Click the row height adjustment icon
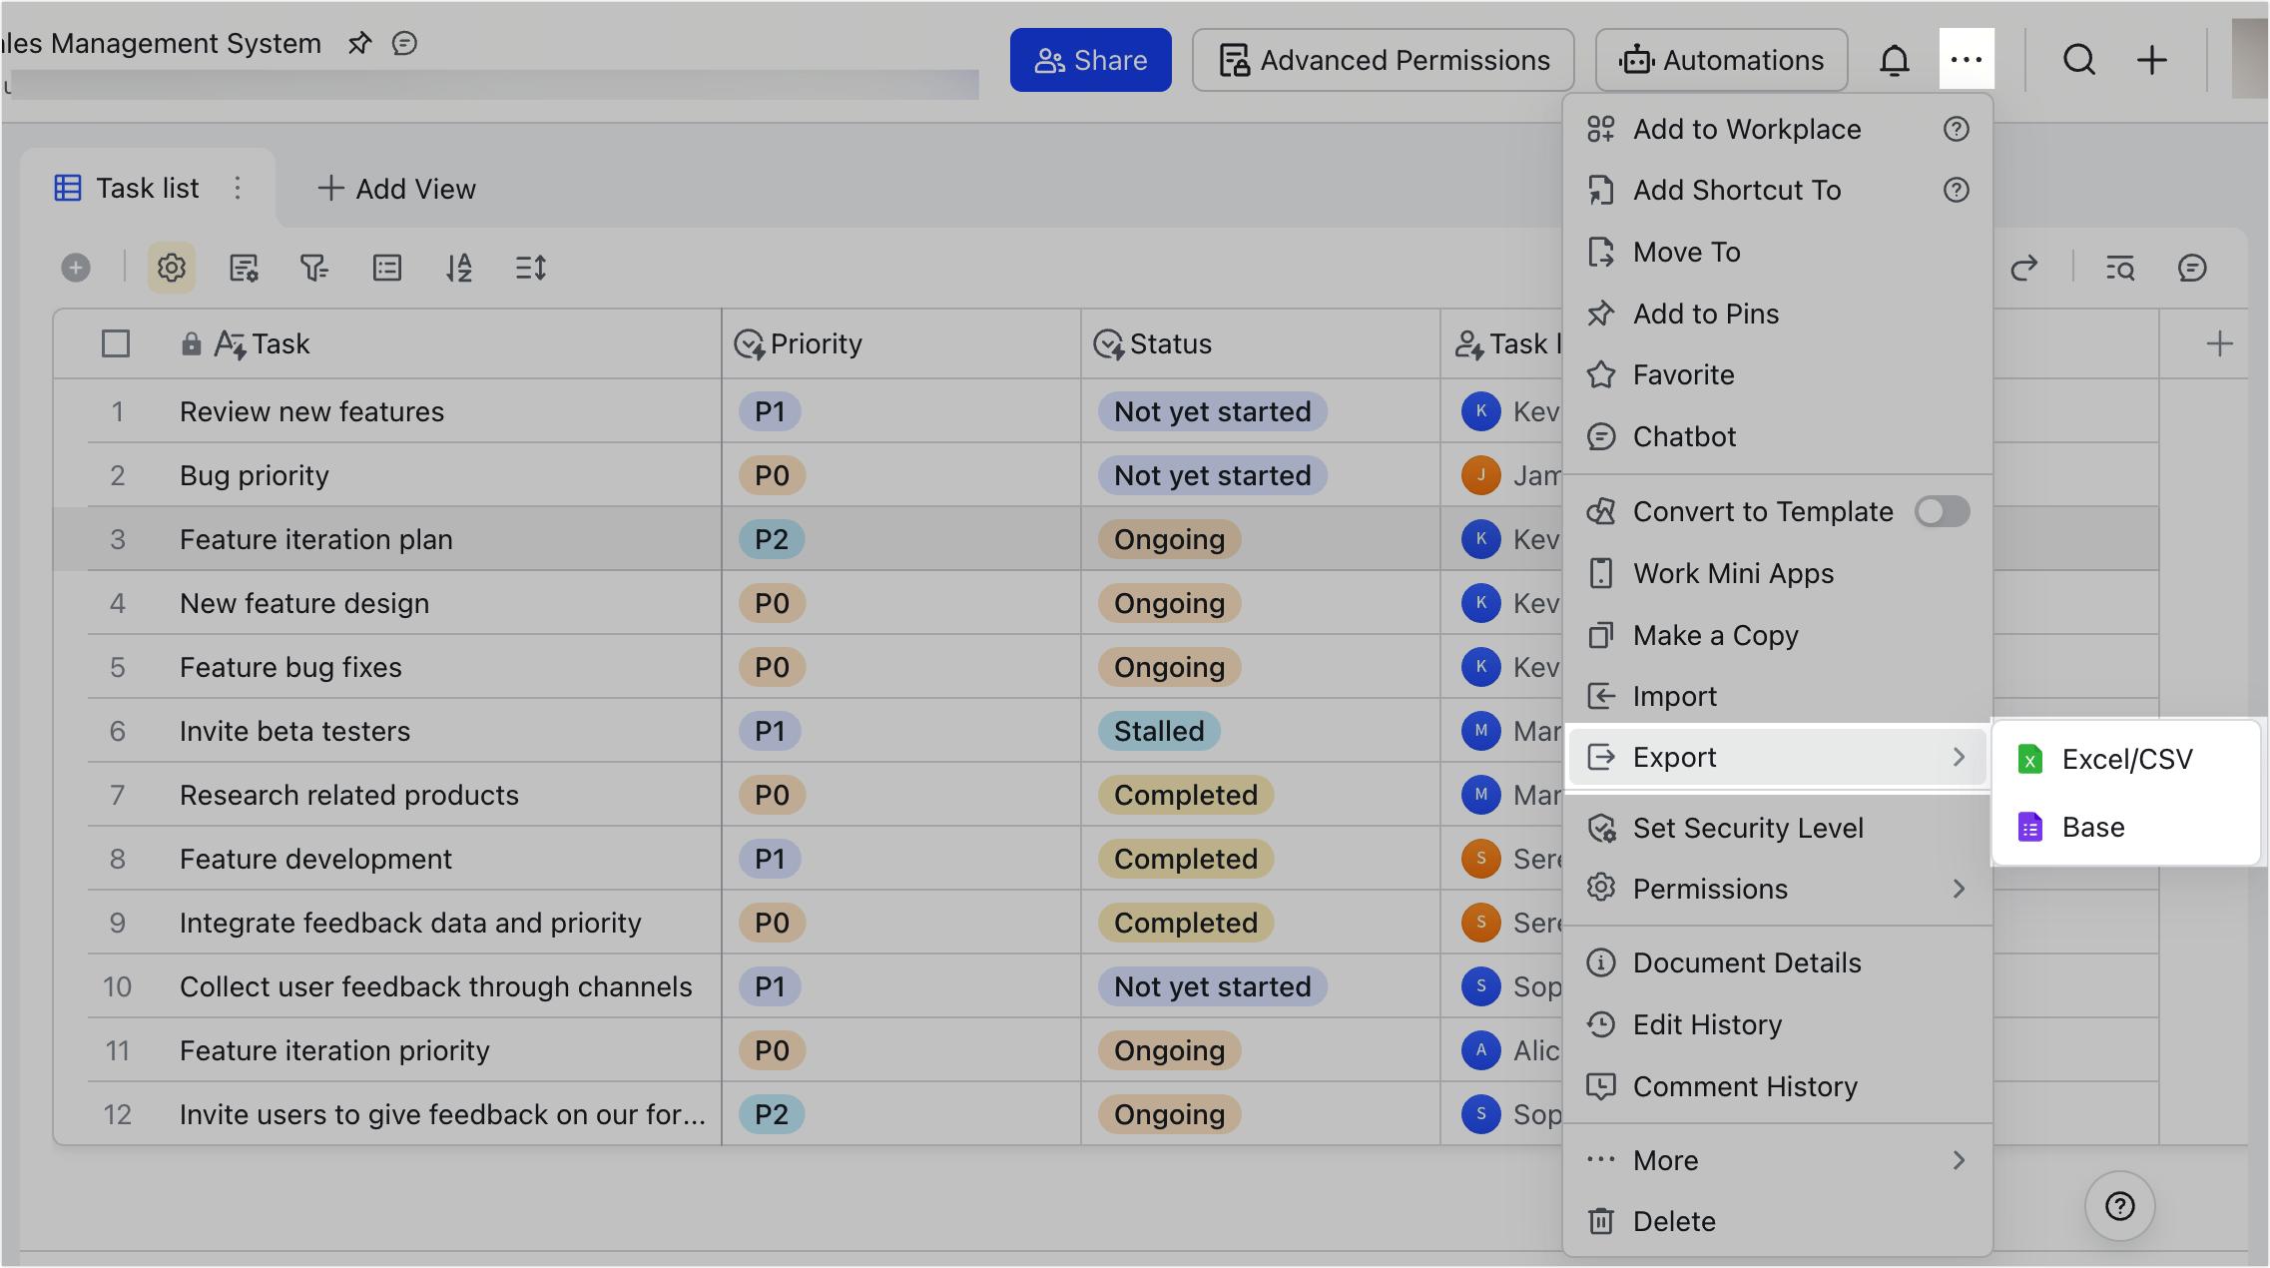 pyautogui.click(x=531, y=268)
